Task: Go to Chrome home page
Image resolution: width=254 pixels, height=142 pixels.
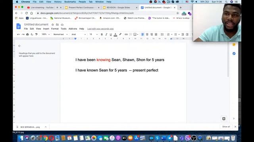Action: pos(31,13)
